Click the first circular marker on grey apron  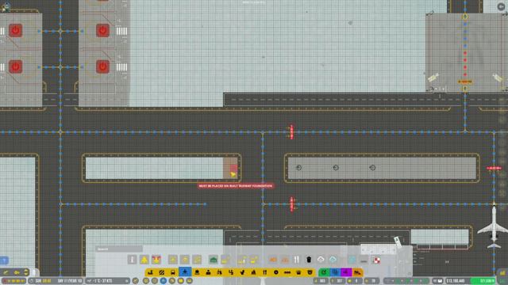click(299, 168)
